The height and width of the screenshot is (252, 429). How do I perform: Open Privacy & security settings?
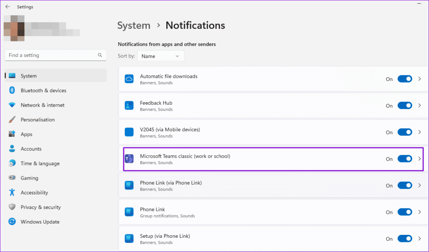click(x=40, y=207)
